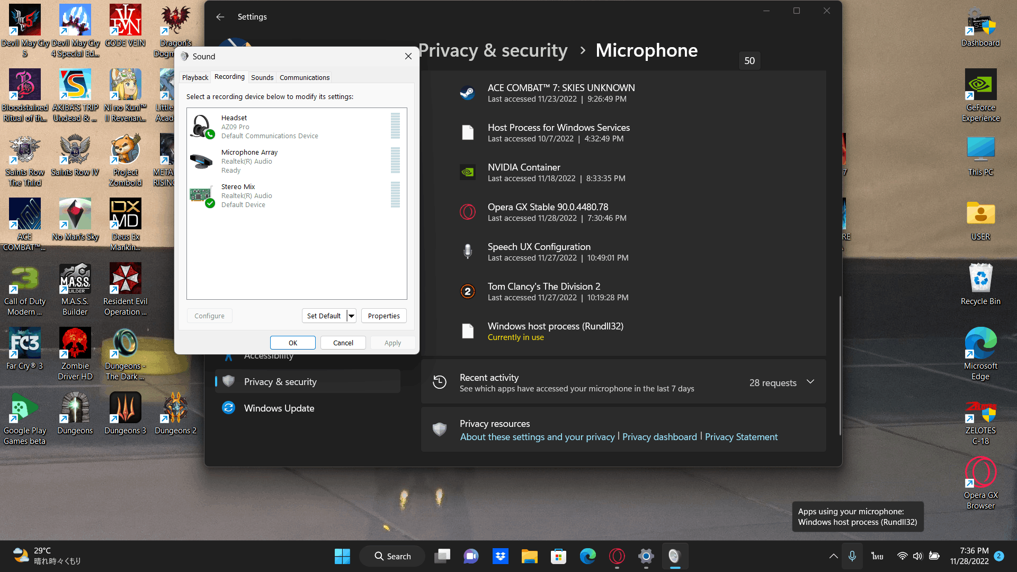Expand the Recent activity section
This screenshot has width=1017, height=572.
810,382
